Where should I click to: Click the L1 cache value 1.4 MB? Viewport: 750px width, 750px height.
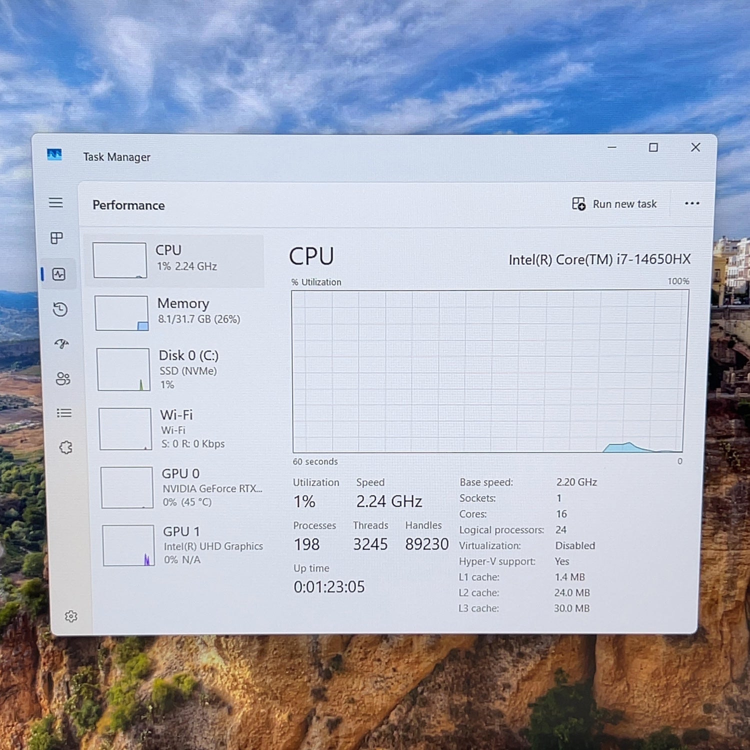coord(569,577)
